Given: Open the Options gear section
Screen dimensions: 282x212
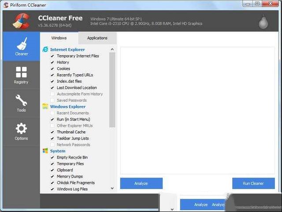Looking at the screenshot, I should point(22,131).
